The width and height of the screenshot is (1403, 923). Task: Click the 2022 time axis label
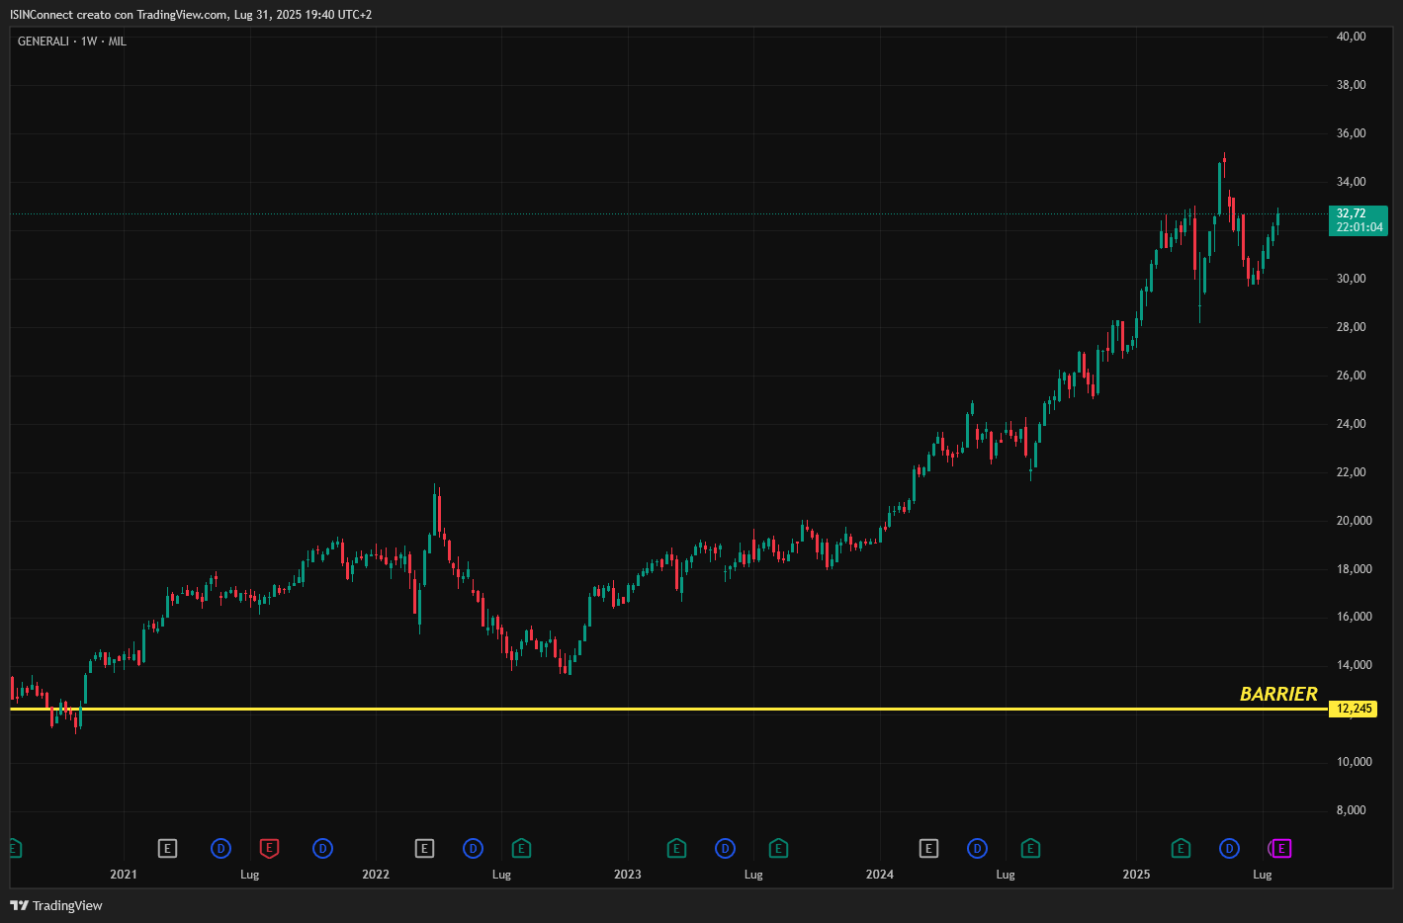click(376, 875)
